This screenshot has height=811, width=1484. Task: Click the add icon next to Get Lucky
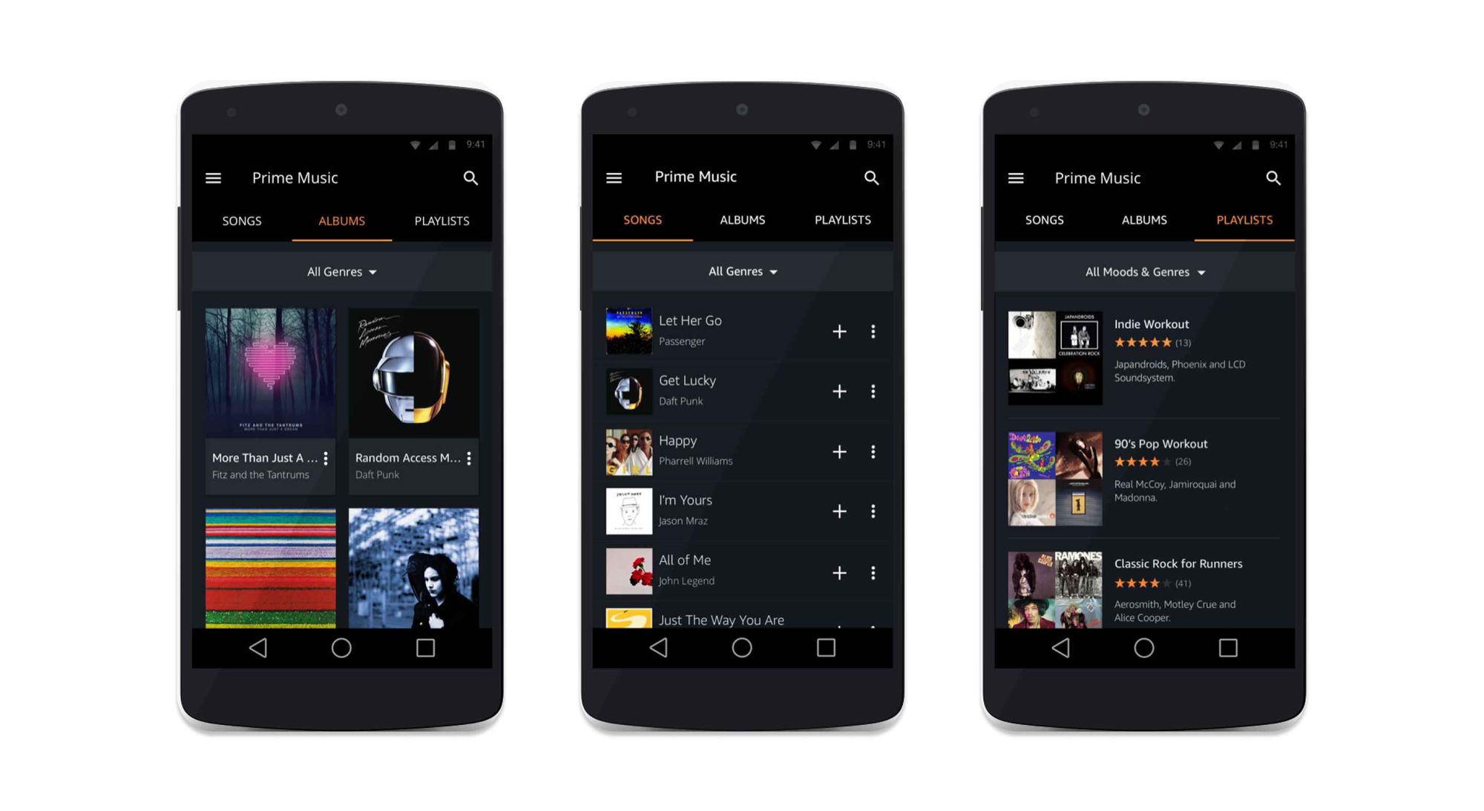(840, 390)
